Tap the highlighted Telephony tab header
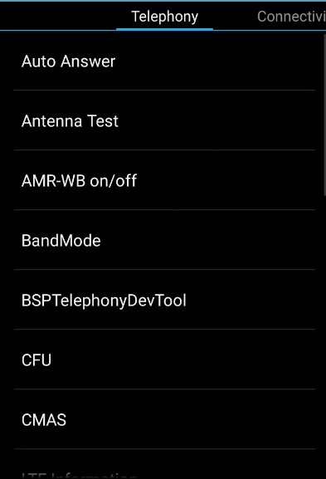This screenshot has width=326, height=479. (x=164, y=17)
